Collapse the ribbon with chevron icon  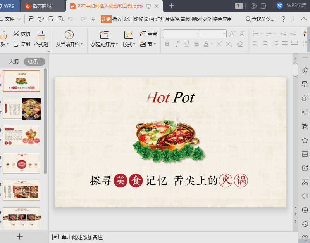click(304, 19)
